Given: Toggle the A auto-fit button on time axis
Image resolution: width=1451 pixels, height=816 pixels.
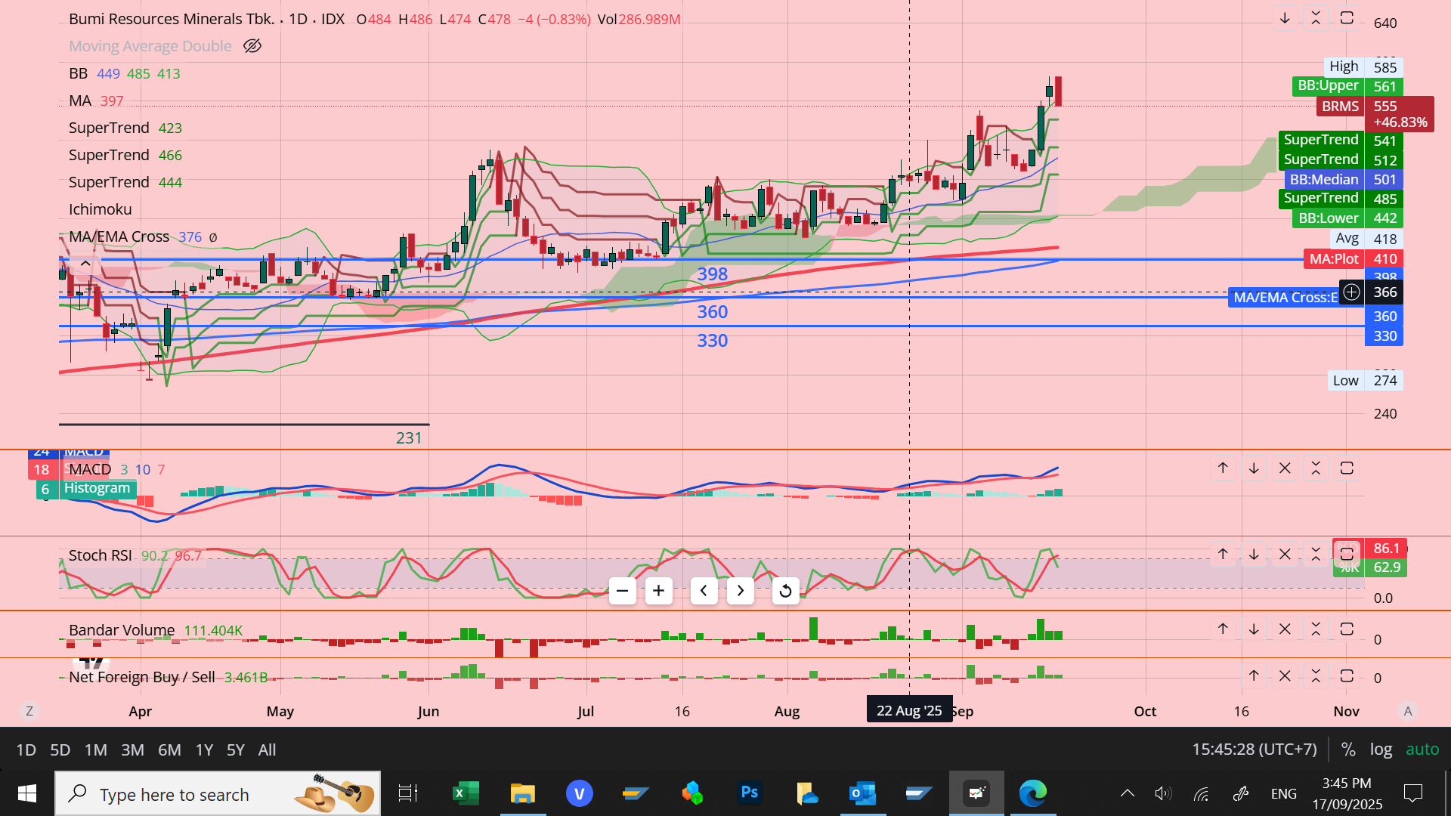Looking at the screenshot, I should tap(1407, 711).
